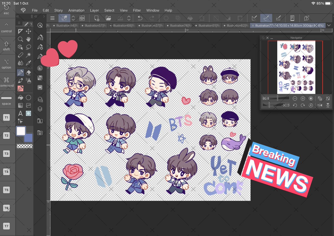The image size is (334, 236).
Task: Open the help question mark icon
Action: pyautogui.click(x=306, y=18)
